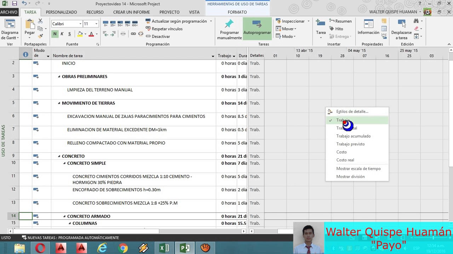The image size is (453, 254).
Task: Mark task 100% complete
Action: (135, 24)
